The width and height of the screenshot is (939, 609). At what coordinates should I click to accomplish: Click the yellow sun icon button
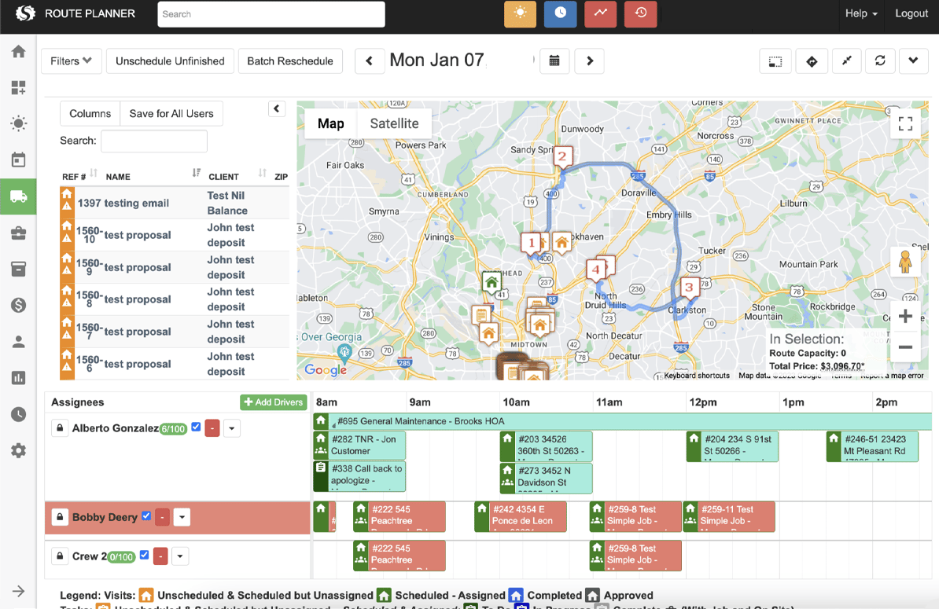520,14
